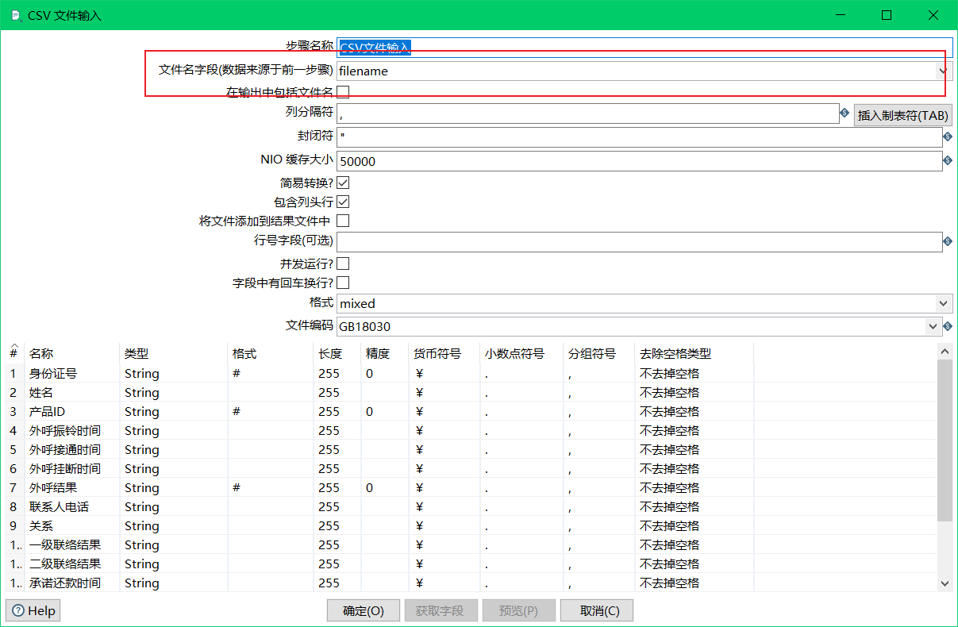Select the 关系 name cell
Viewport: 958px width, 627px height.
coord(72,525)
